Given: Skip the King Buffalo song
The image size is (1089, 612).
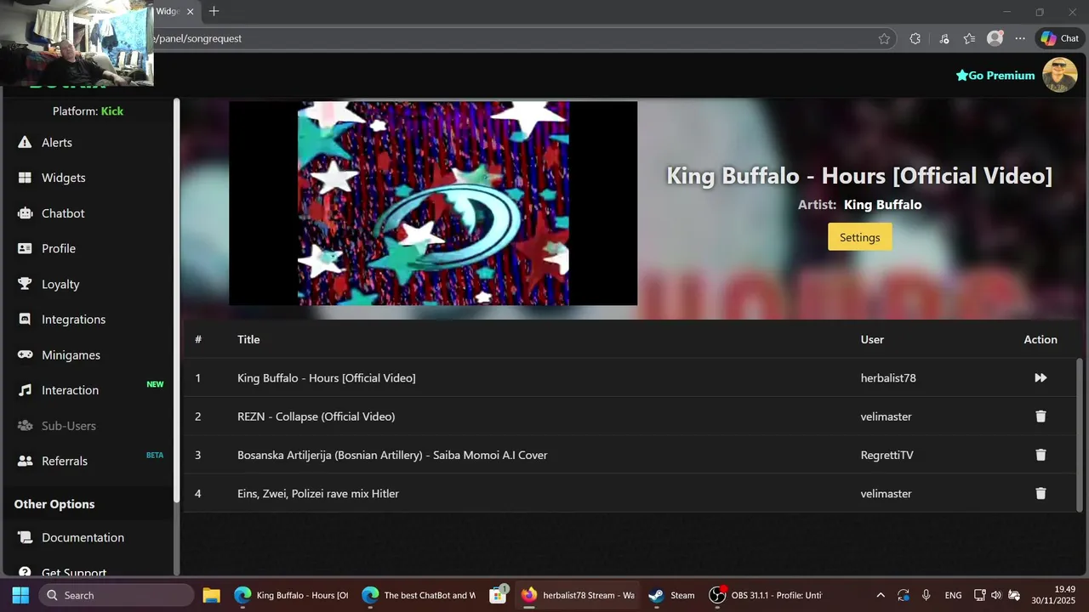Looking at the screenshot, I should click(x=1041, y=377).
